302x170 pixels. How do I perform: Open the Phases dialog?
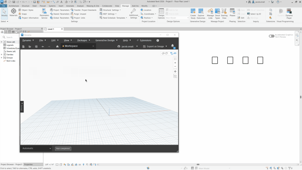tap(232, 13)
